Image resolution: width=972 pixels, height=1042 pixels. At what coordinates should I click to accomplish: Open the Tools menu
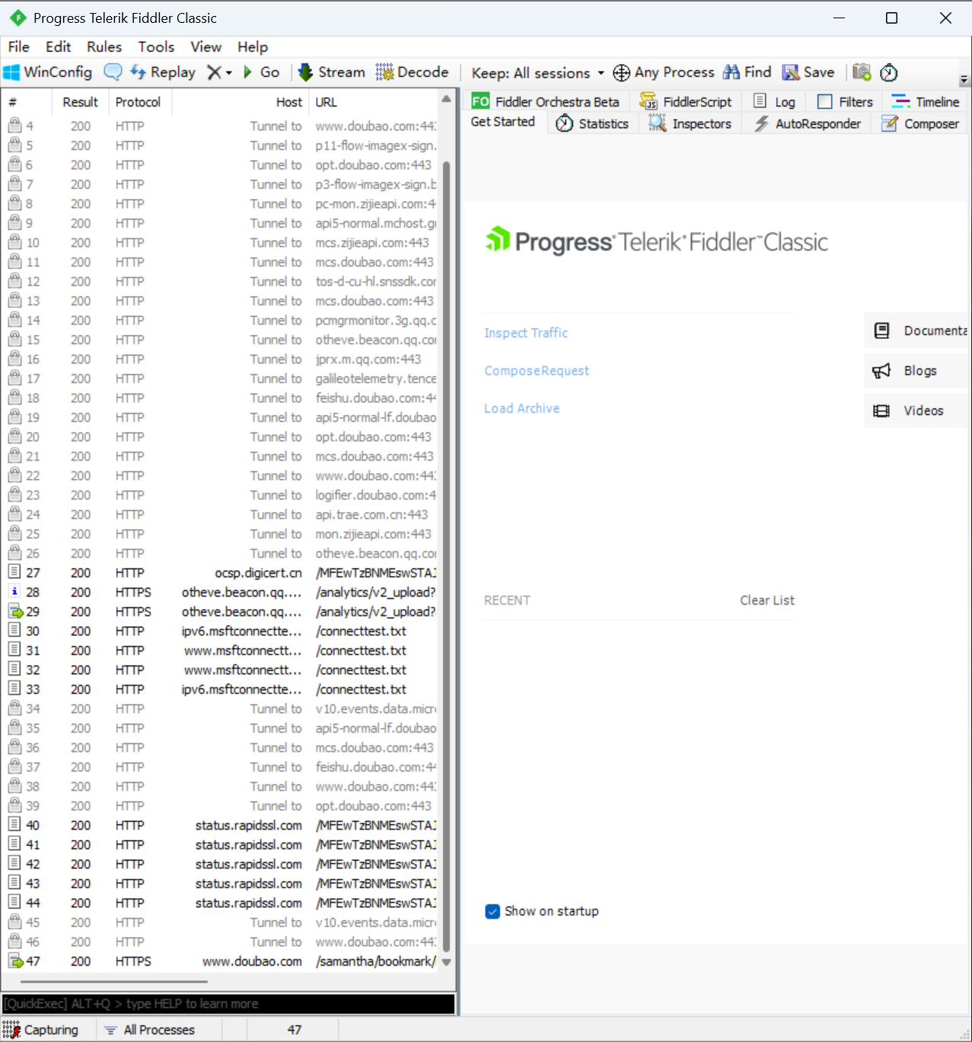click(156, 46)
